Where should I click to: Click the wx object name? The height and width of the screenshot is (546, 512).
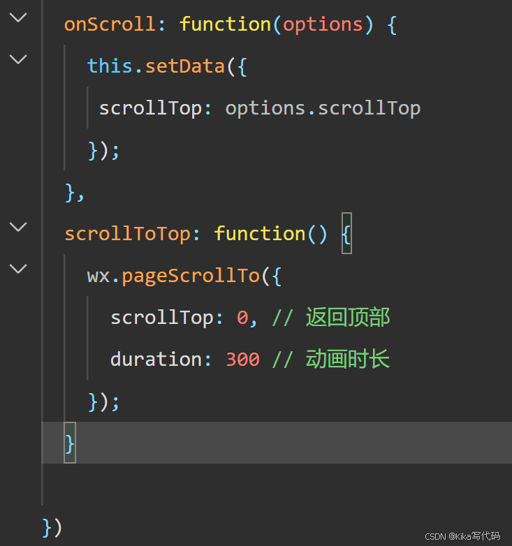[x=98, y=276]
